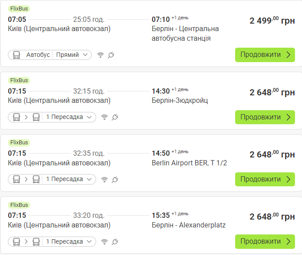Click Wi-Fi icon on the Берлін-Зюдкройц trip
This screenshot has height=255, width=302.
pos(104,117)
